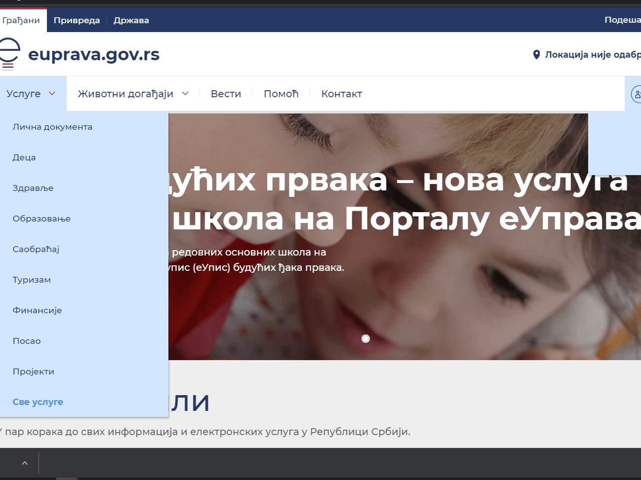The width and height of the screenshot is (641, 480).
Task: Expand the Животни догађаји chevron
Action: click(x=185, y=94)
